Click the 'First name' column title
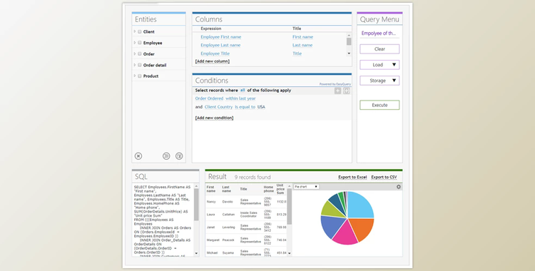The image size is (535, 271). (302, 37)
